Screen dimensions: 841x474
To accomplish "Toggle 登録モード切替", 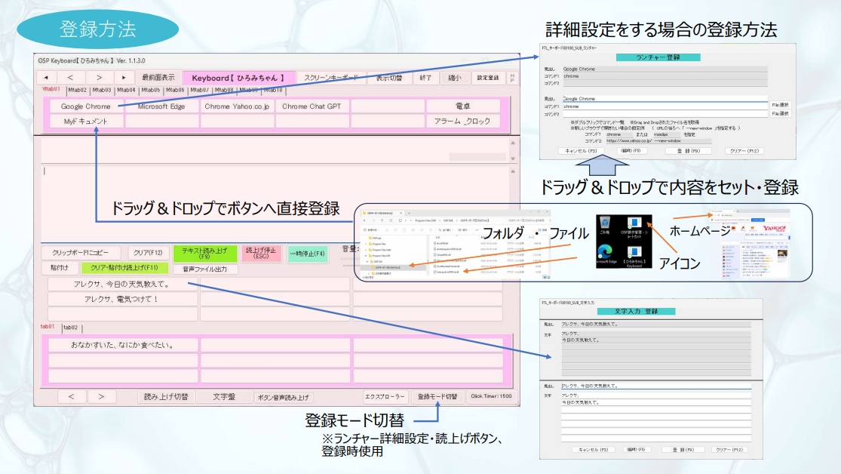I will [x=437, y=397].
